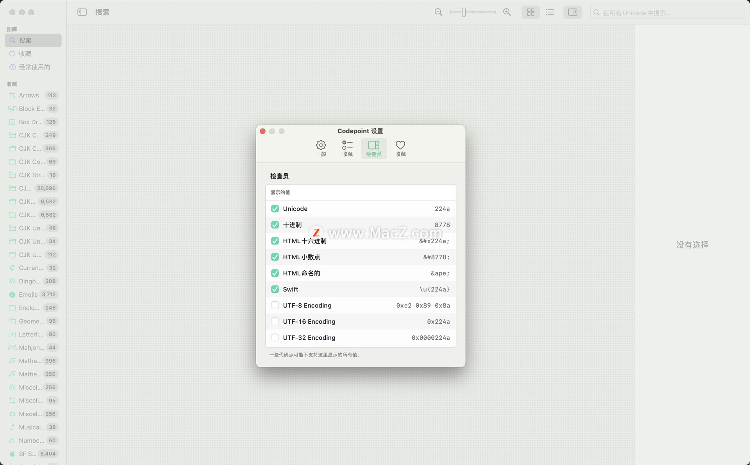Click the Mathe... 996 collection icon
This screenshot has height=465, width=750.
tap(12, 361)
